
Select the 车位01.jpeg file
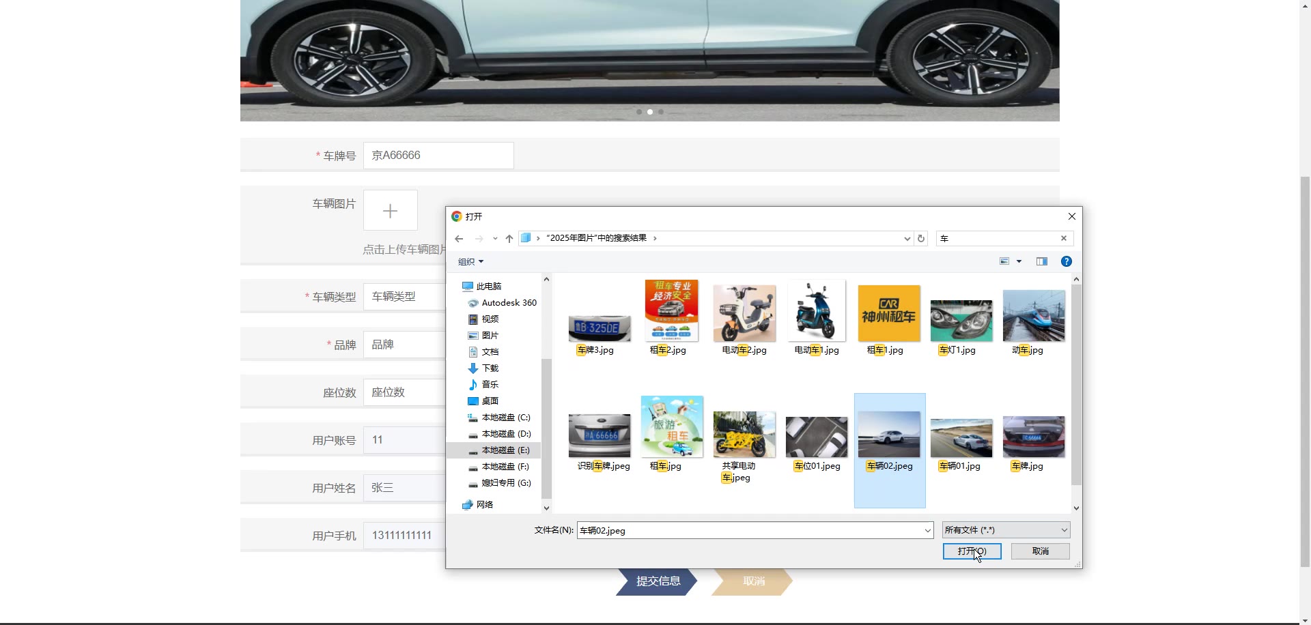[x=817, y=444]
